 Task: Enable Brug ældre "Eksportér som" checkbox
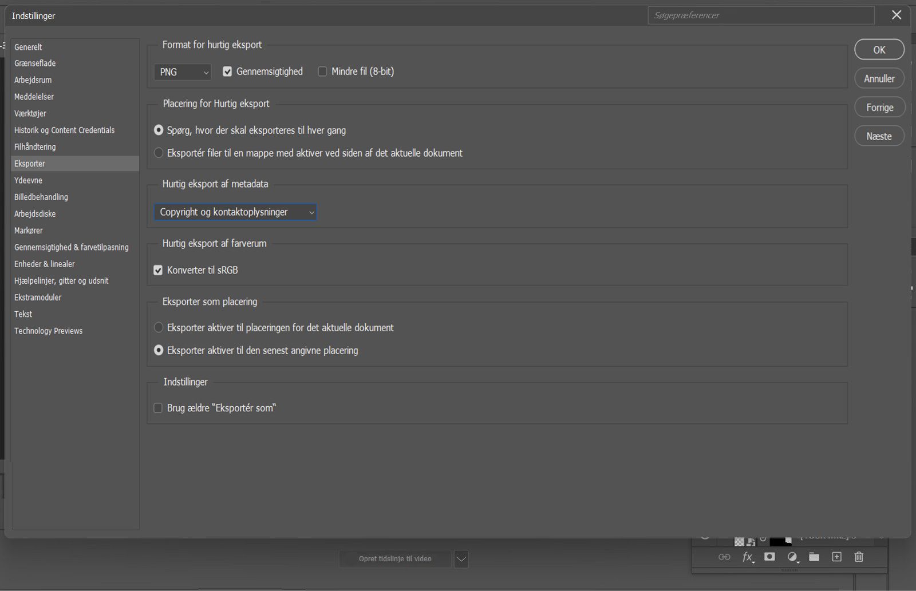click(158, 408)
